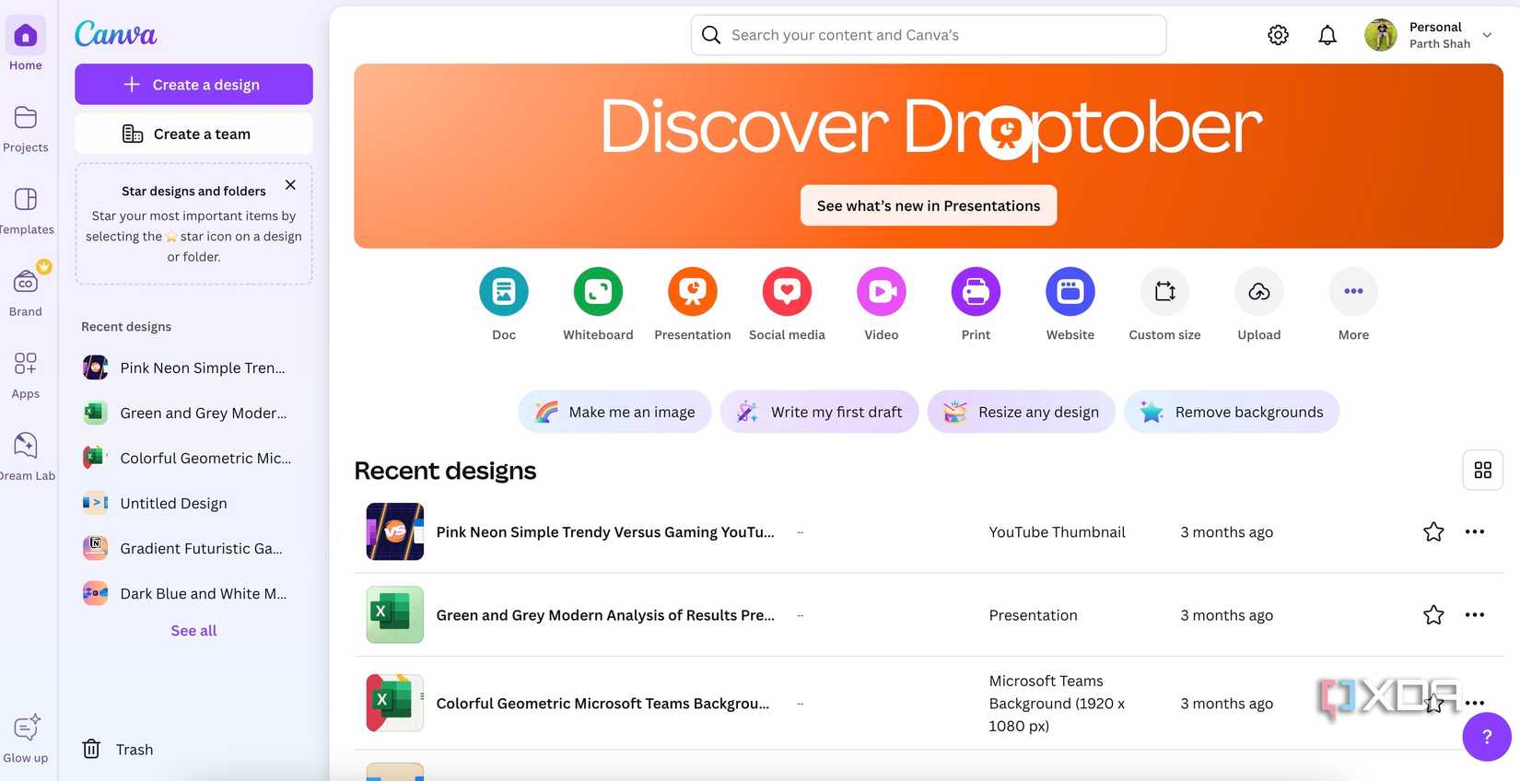Open the settings gear
1520x781 pixels.
(x=1278, y=35)
